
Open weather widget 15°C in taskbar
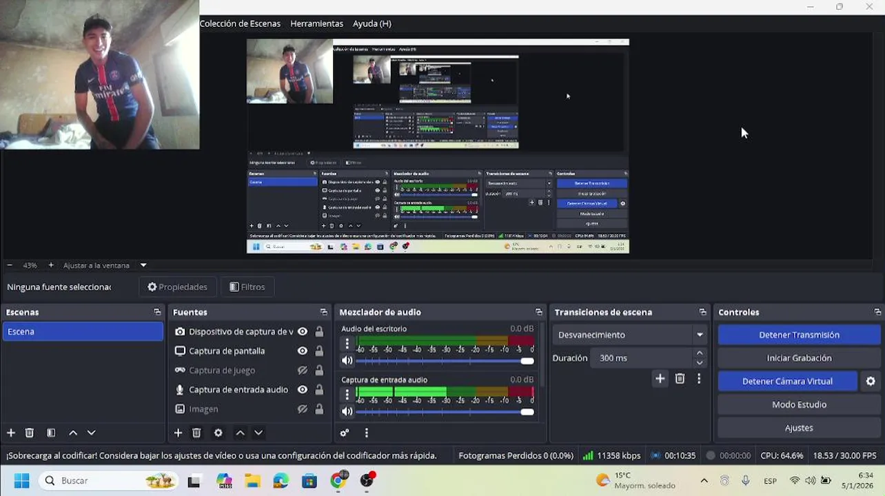[635, 481]
